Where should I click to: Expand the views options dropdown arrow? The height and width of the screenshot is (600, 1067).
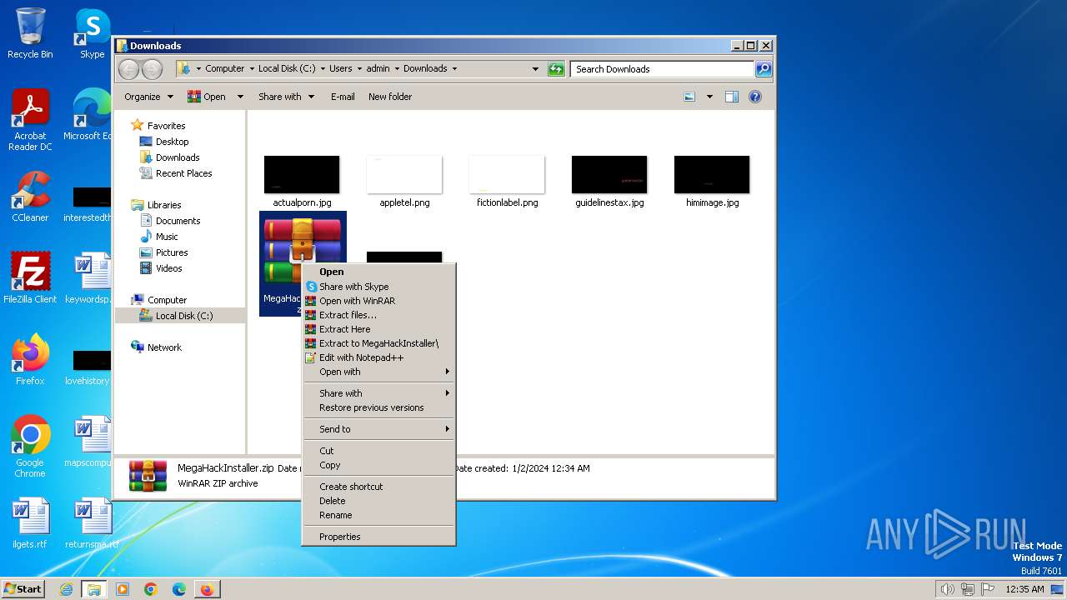point(709,97)
